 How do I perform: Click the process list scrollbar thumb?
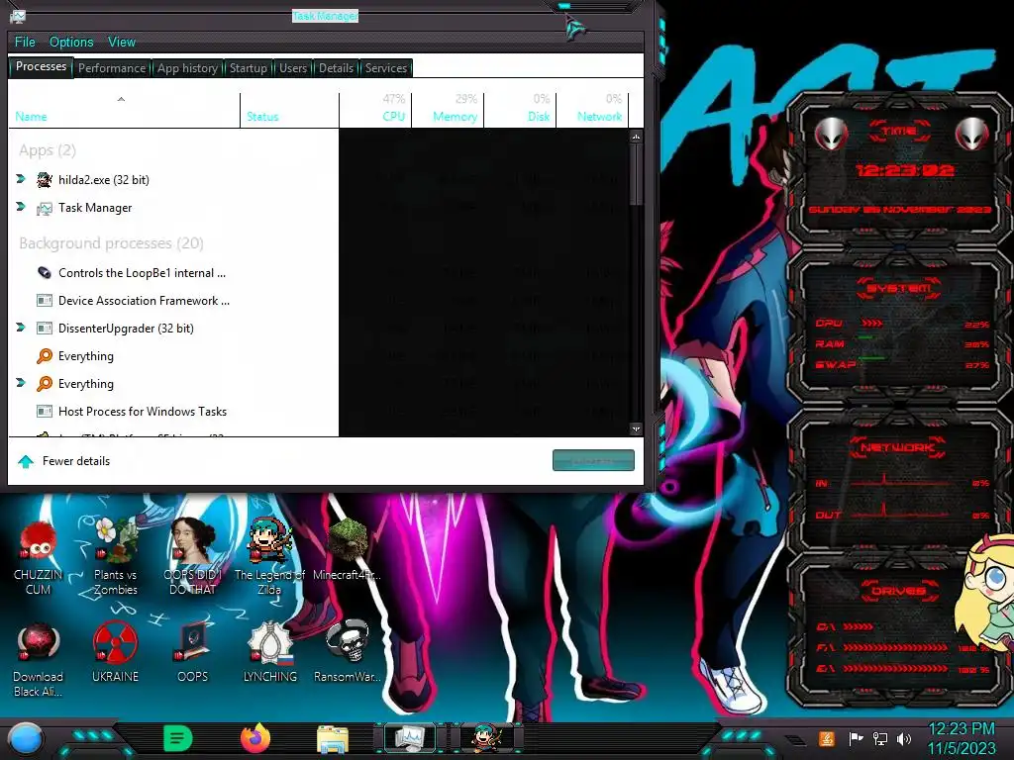click(636, 174)
